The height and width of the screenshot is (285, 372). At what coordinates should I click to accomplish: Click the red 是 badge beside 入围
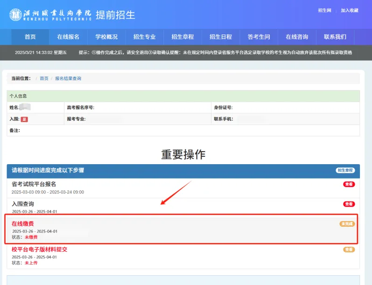24,119
